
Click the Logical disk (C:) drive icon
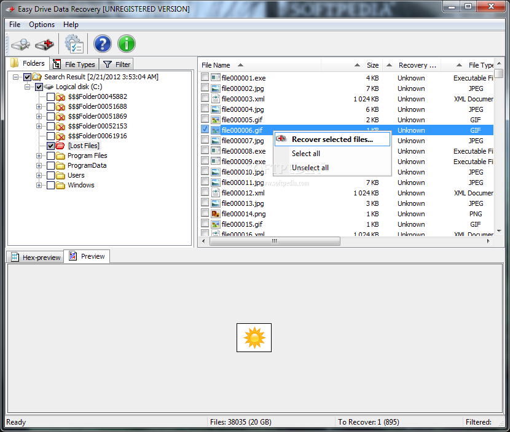[49, 87]
